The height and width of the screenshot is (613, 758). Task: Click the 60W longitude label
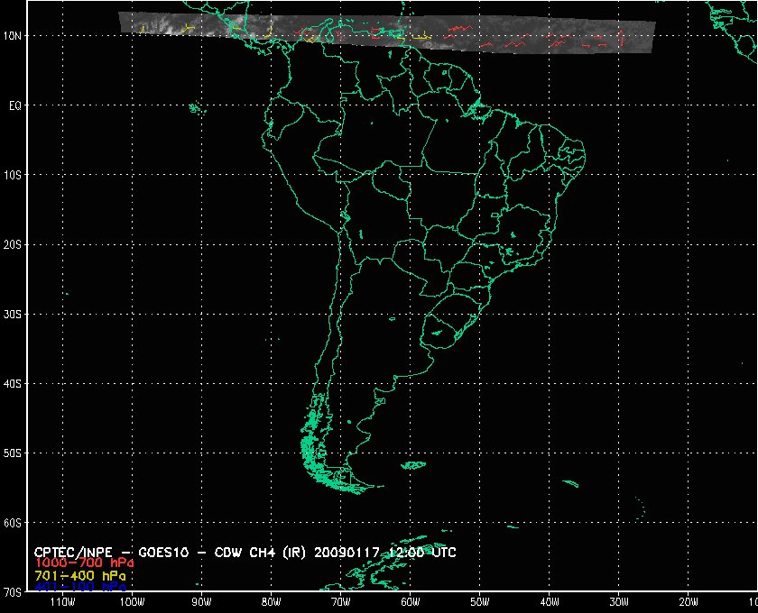[x=410, y=602]
